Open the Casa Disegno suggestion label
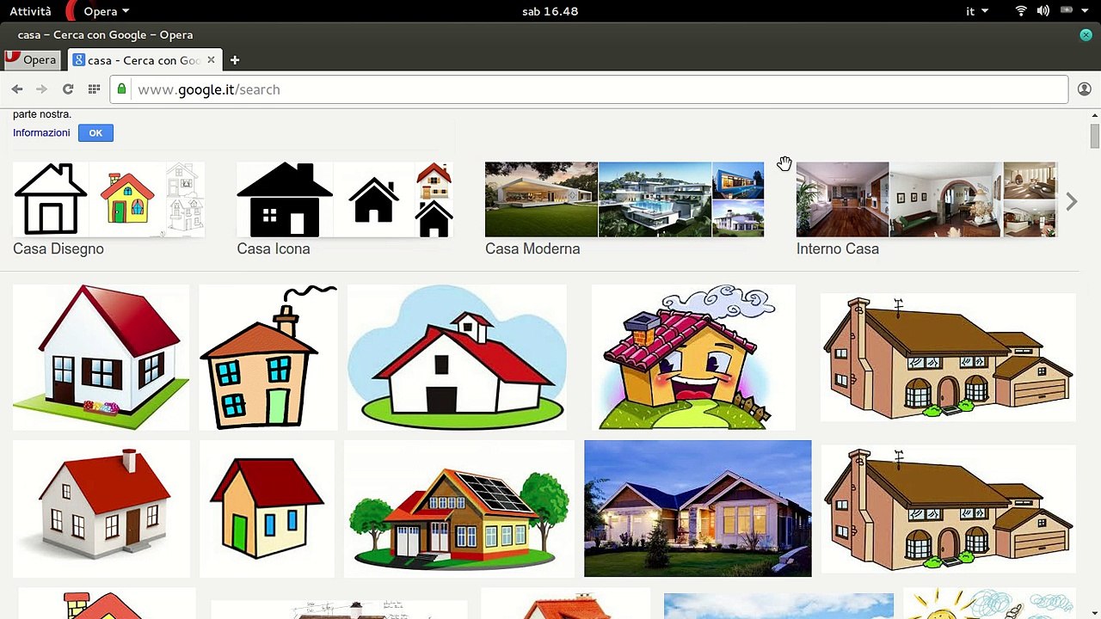Image resolution: width=1101 pixels, height=619 pixels. (58, 248)
